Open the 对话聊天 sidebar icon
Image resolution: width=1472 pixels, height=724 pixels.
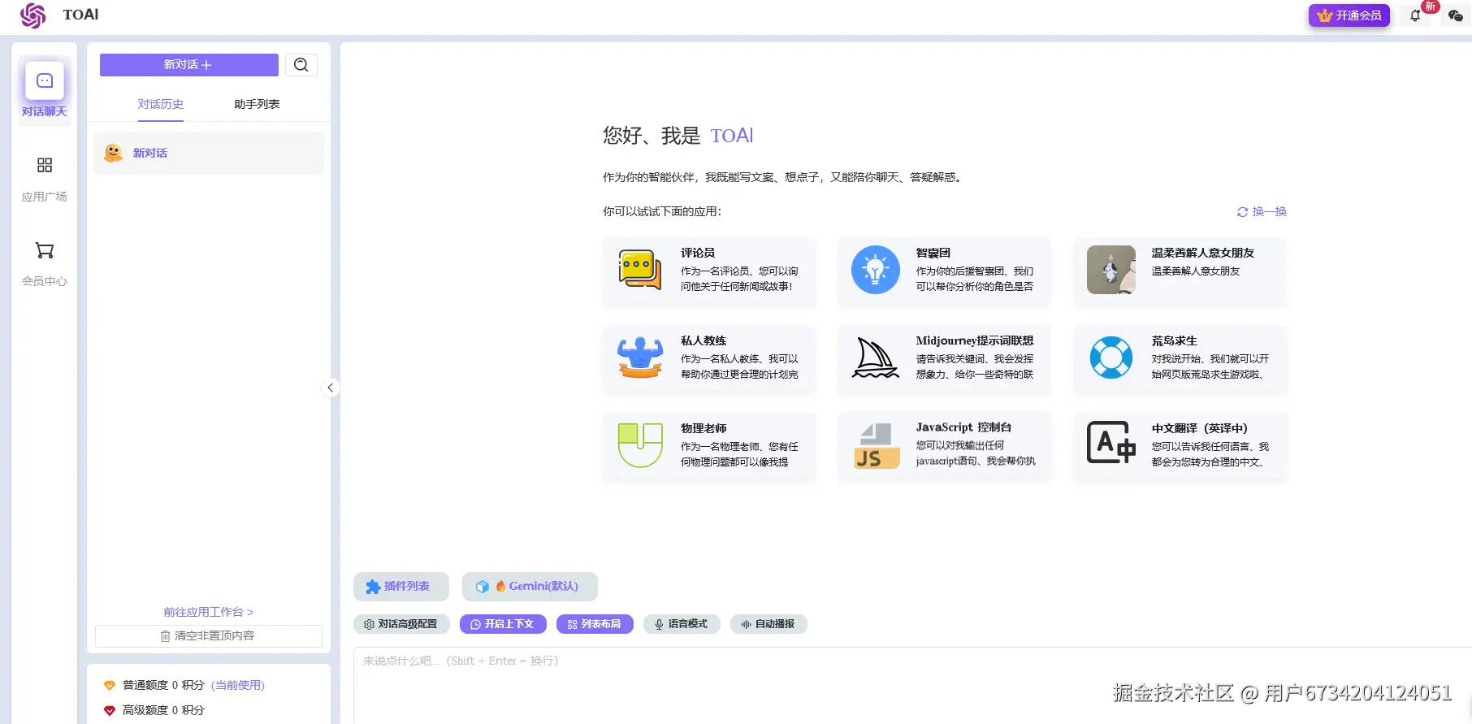tap(45, 80)
